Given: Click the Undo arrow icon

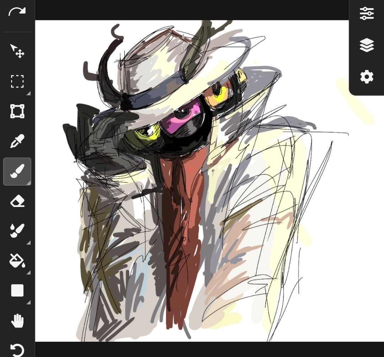Looking at the screenshot, I should coord(17,350).
